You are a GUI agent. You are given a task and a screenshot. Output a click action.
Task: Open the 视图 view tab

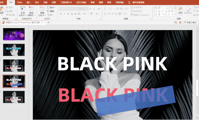pos(101,2)
